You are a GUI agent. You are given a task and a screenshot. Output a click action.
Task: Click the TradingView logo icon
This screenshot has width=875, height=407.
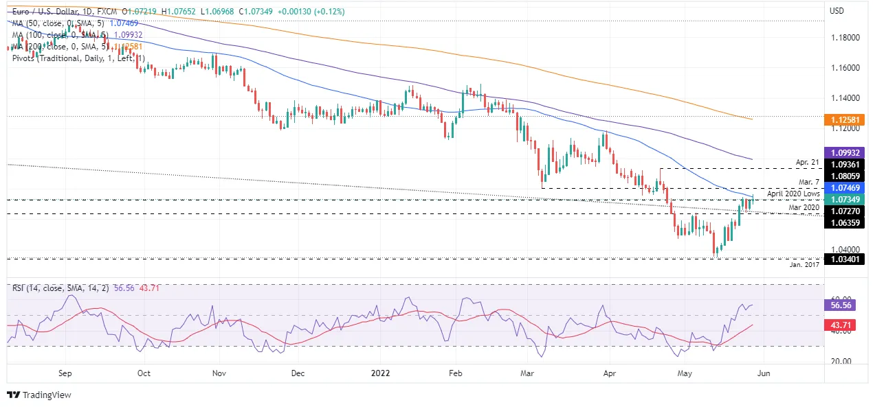pos(13,395)
